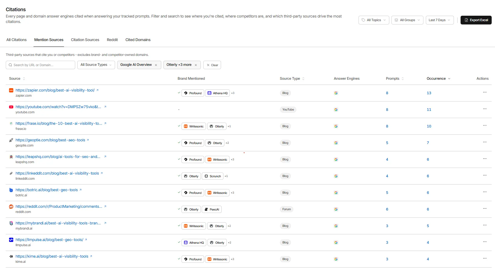Open the All Groups dropdown
Screen dimensions: 495x270
407,20
